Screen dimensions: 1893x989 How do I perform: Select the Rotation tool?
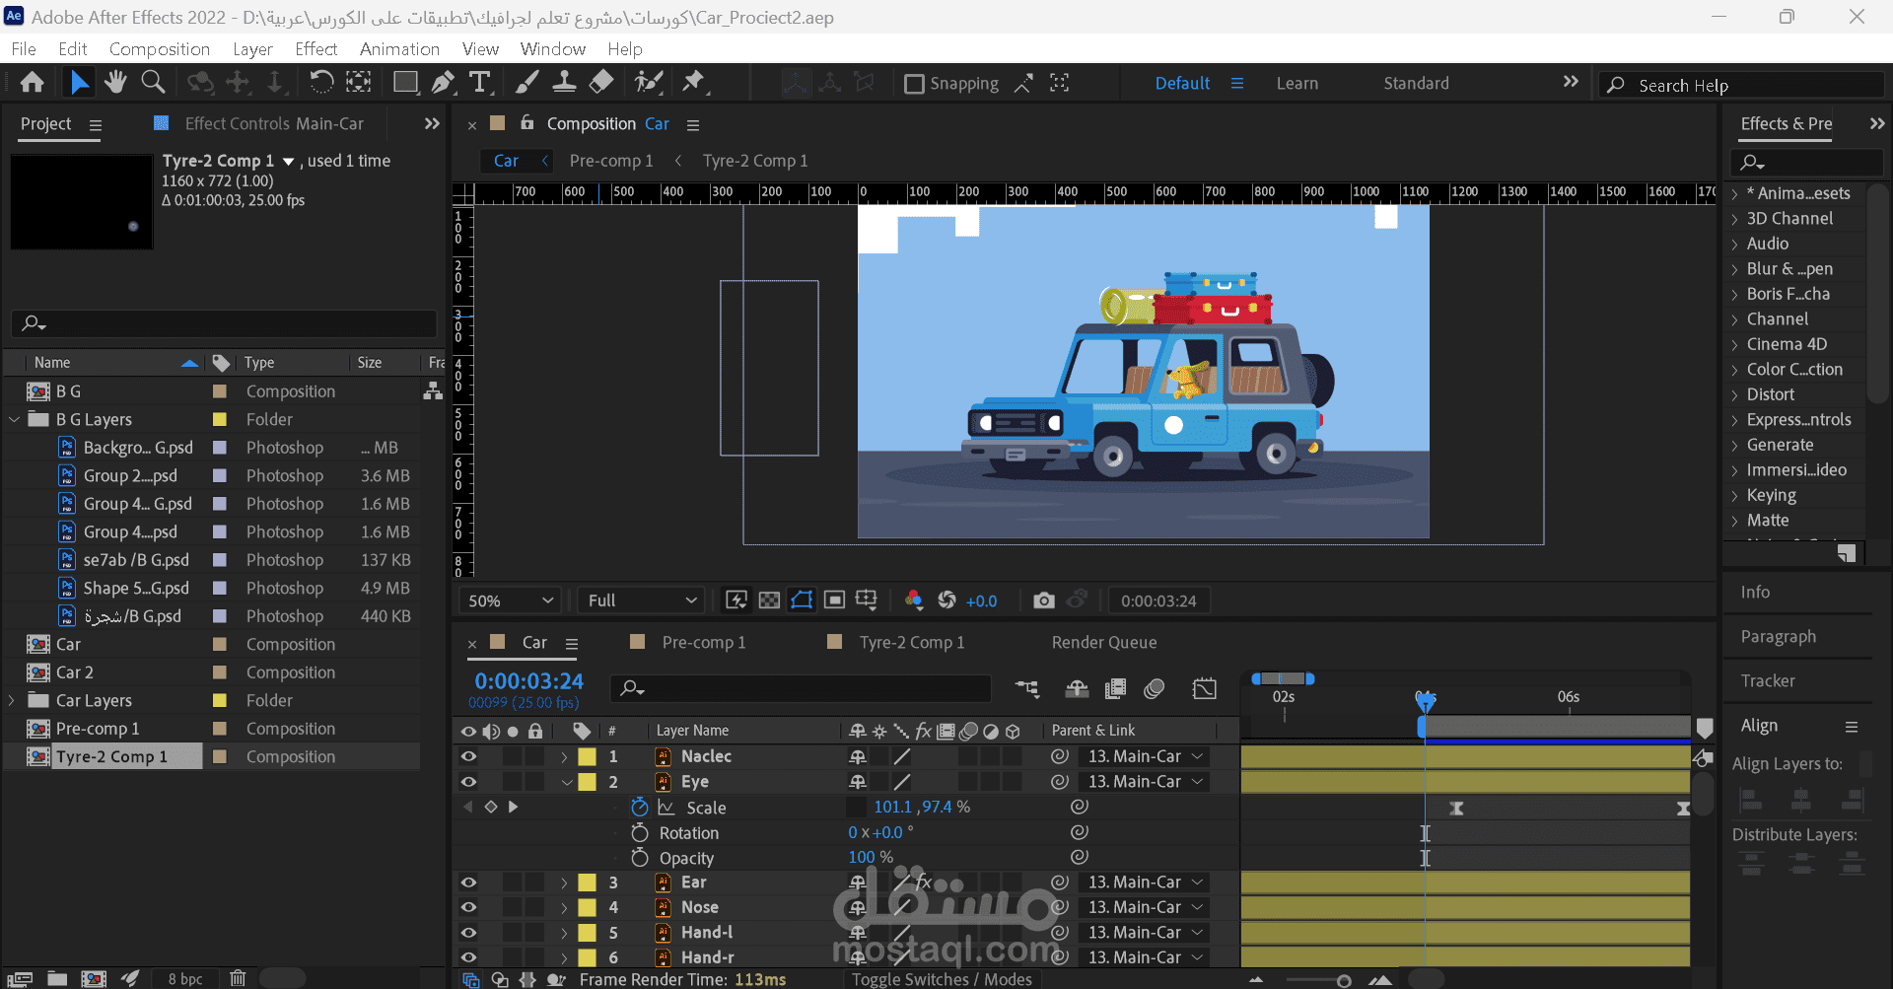click(x=321, y=83)
